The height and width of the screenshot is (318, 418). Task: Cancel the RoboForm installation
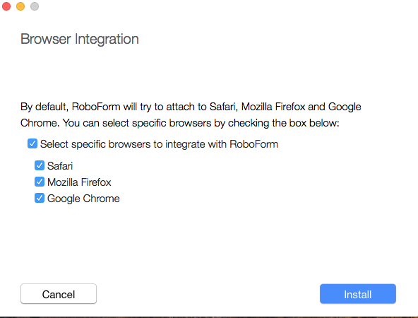pos(59,294)
